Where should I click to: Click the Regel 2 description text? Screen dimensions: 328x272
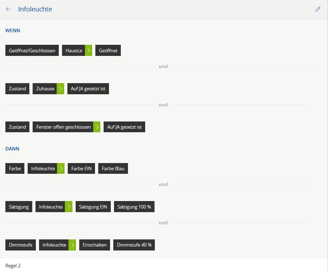[x=13, y=266]
